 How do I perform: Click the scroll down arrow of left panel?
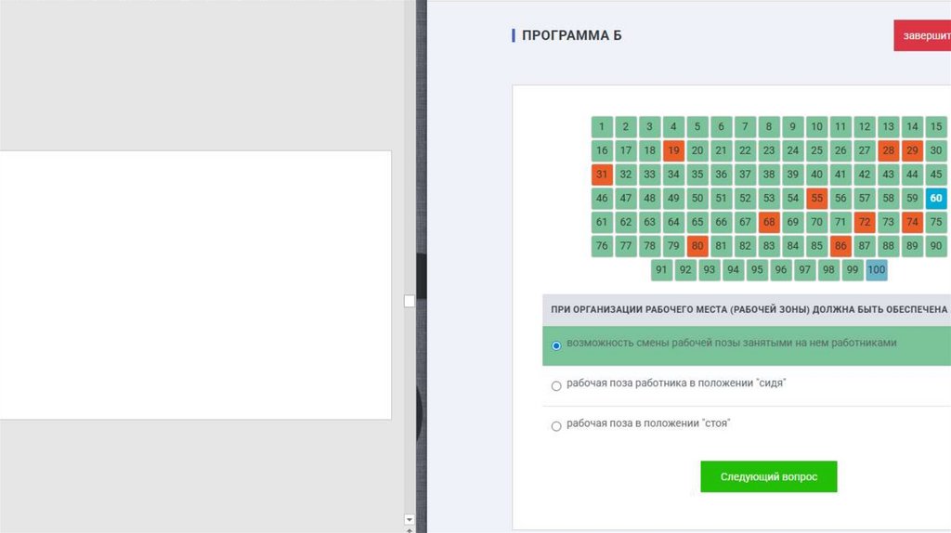pyautogui.click(x=410, y=519)
